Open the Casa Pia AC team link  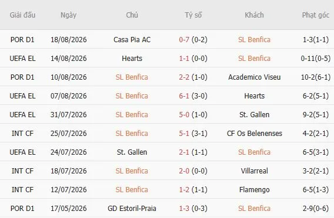point(132,40)
